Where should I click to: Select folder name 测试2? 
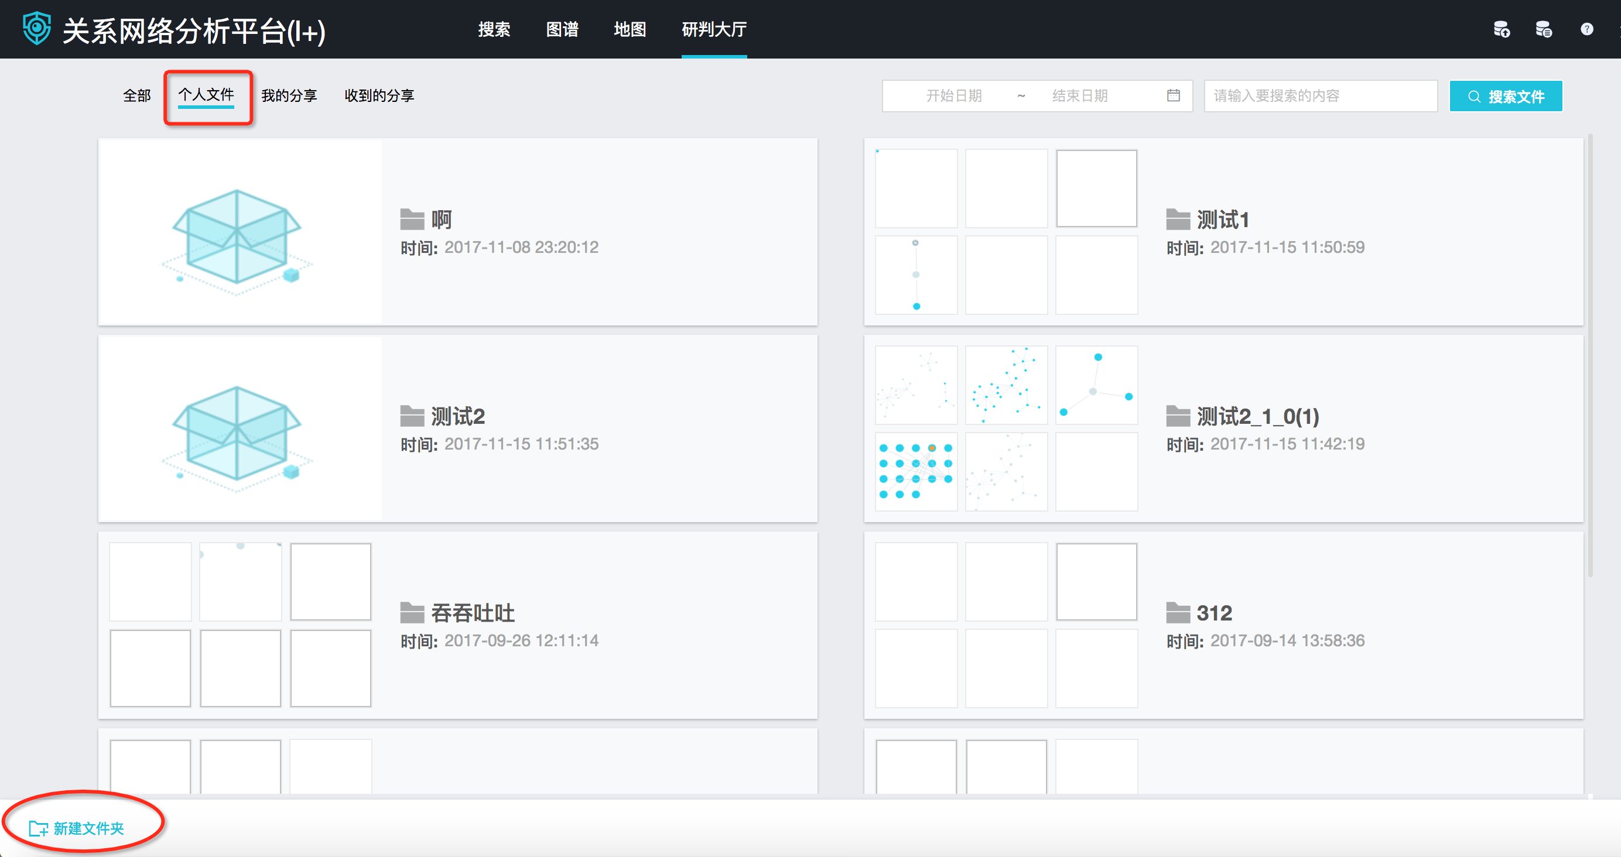pos(457,416)
